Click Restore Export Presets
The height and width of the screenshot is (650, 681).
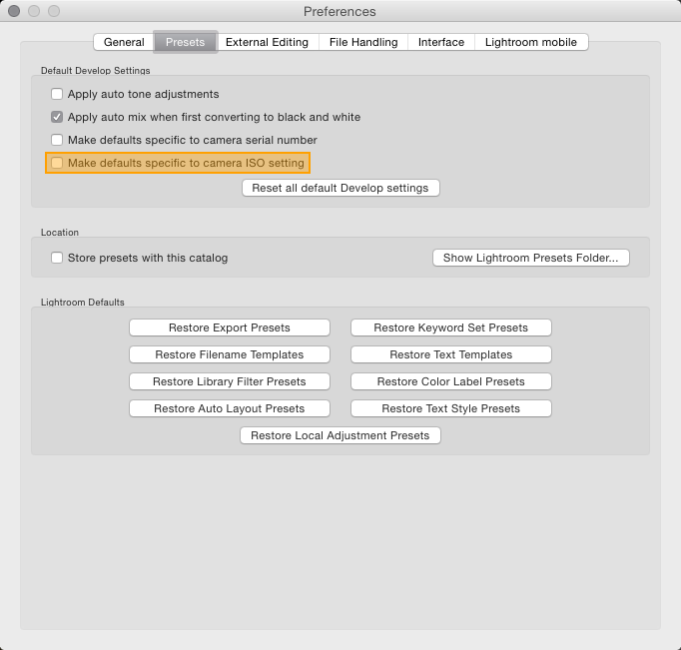(x=230, y=327)
